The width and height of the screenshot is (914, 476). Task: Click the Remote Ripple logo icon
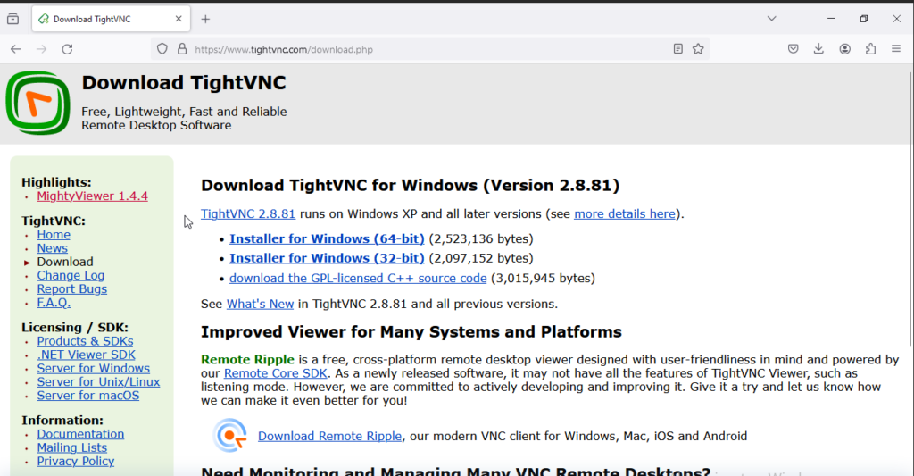pyautogui.click(x=229, y=435)
